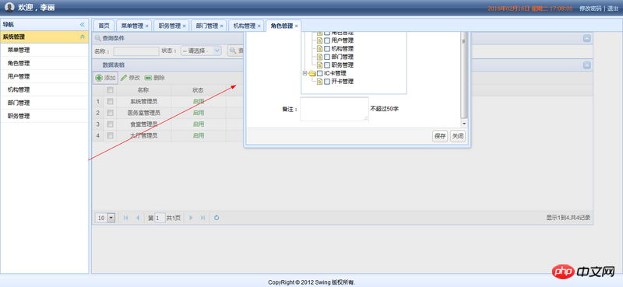The height and width of the screenshot is (287, 623).
Task: Check the IC卡管理 folder checkbox
Action: (319, 73)
